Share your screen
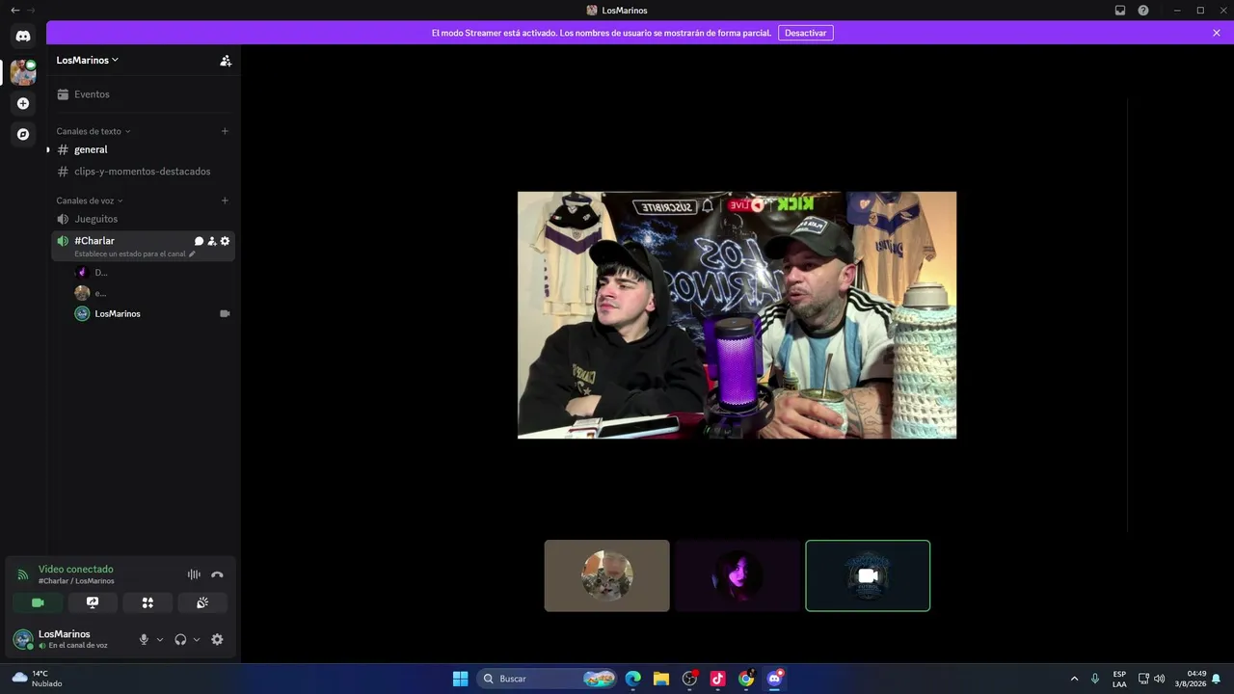 click(93, 602)
